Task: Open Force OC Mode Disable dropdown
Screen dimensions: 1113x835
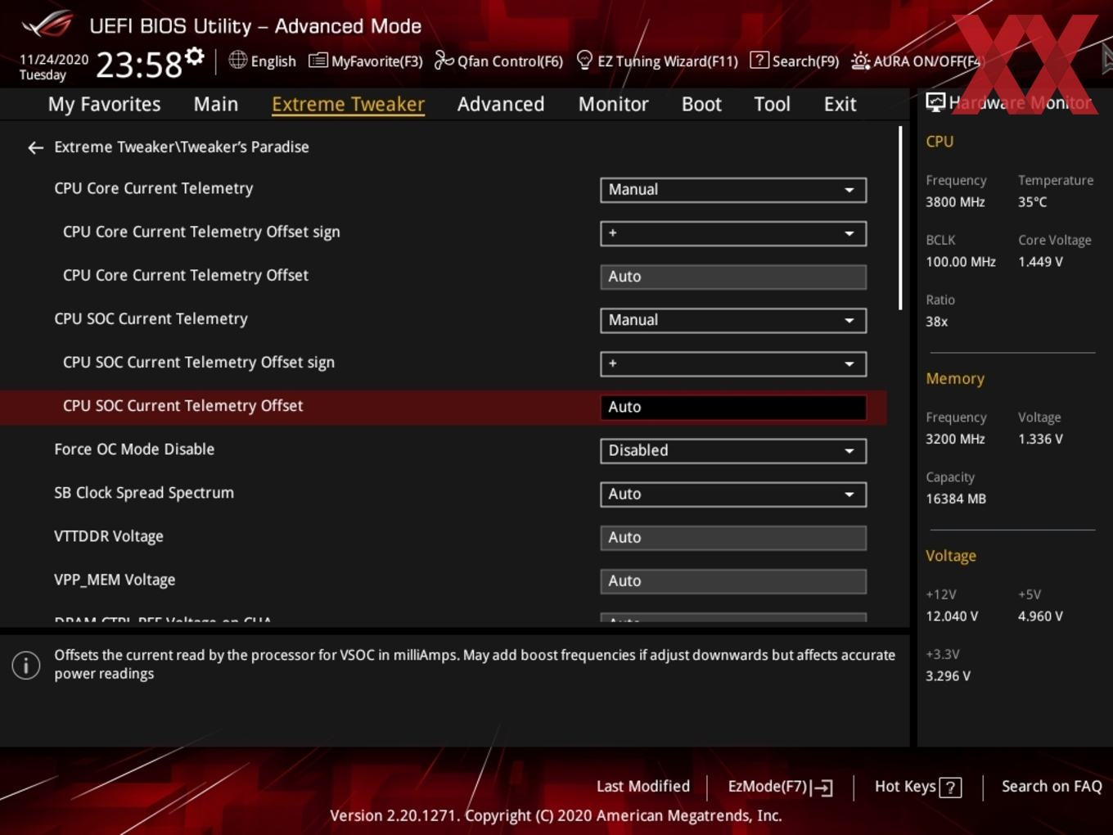Action: click(x=733, y=450)
